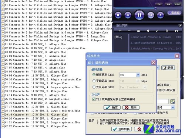This screenshot has width=185, height=138.
Task: Open the 音乐窗 music window button
Action: (x=174, y=13)
